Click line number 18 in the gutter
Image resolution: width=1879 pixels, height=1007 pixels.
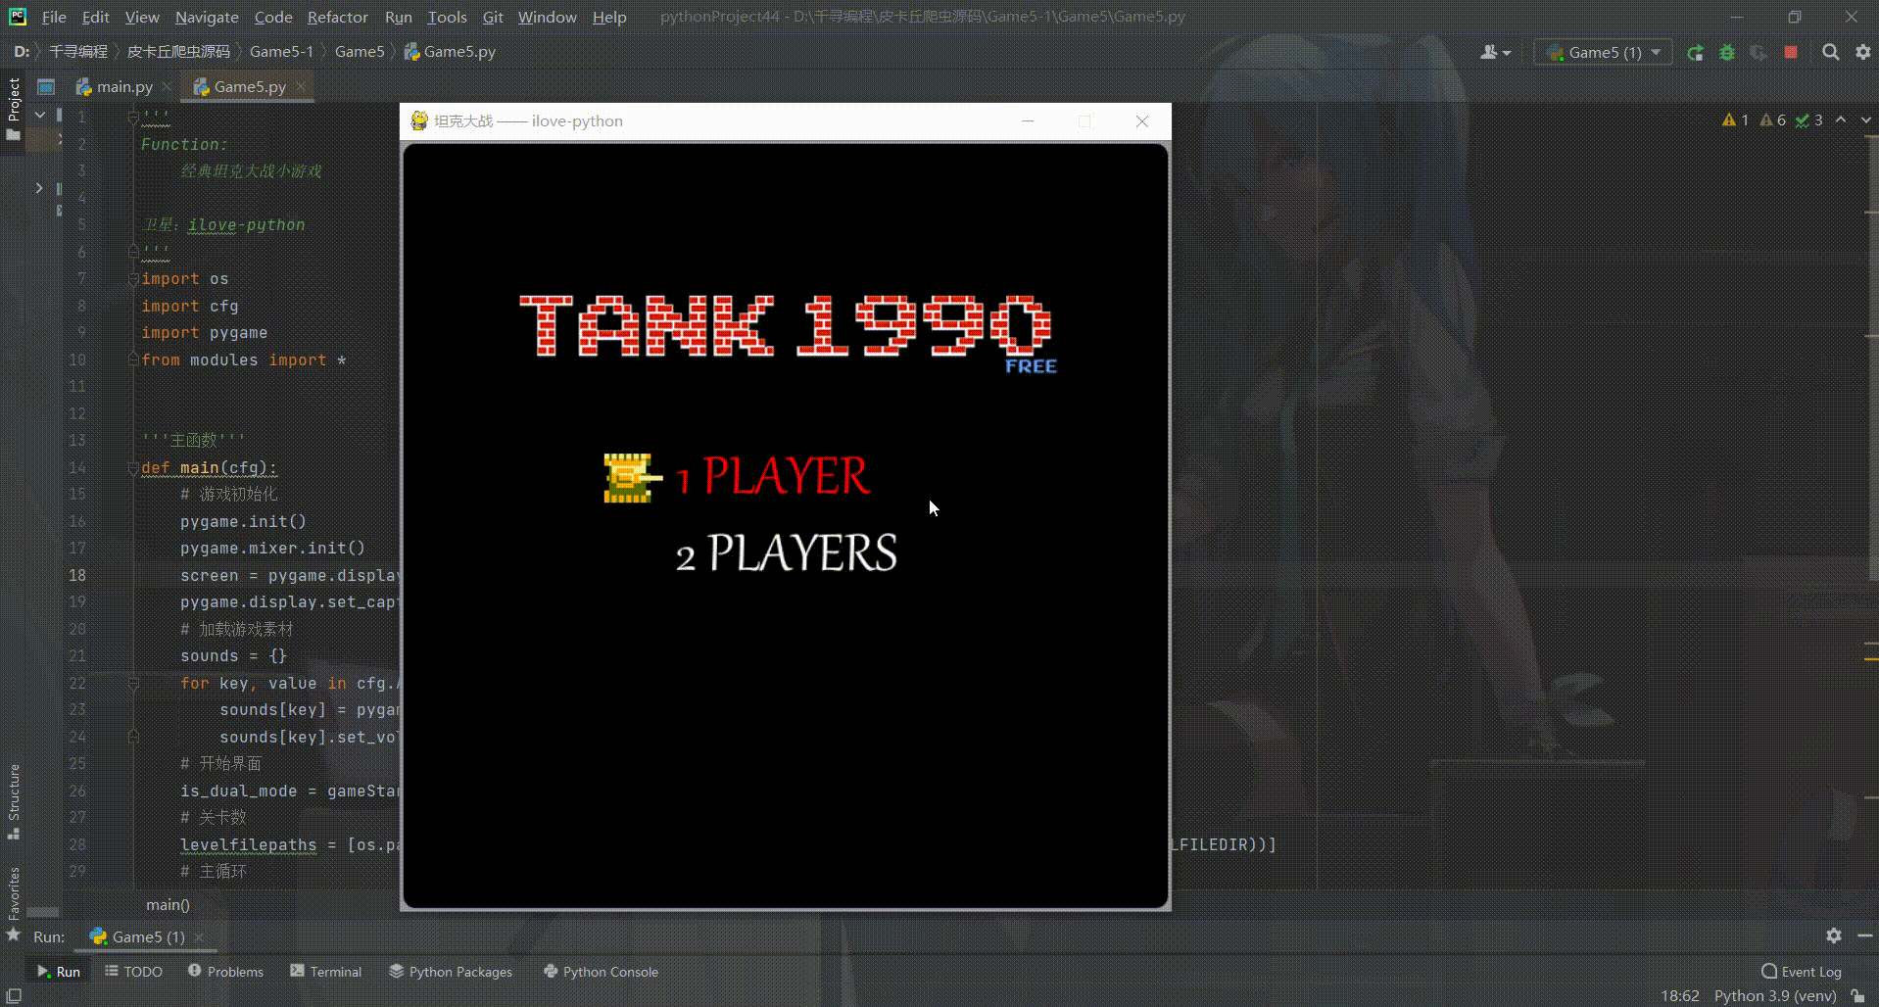77,576
